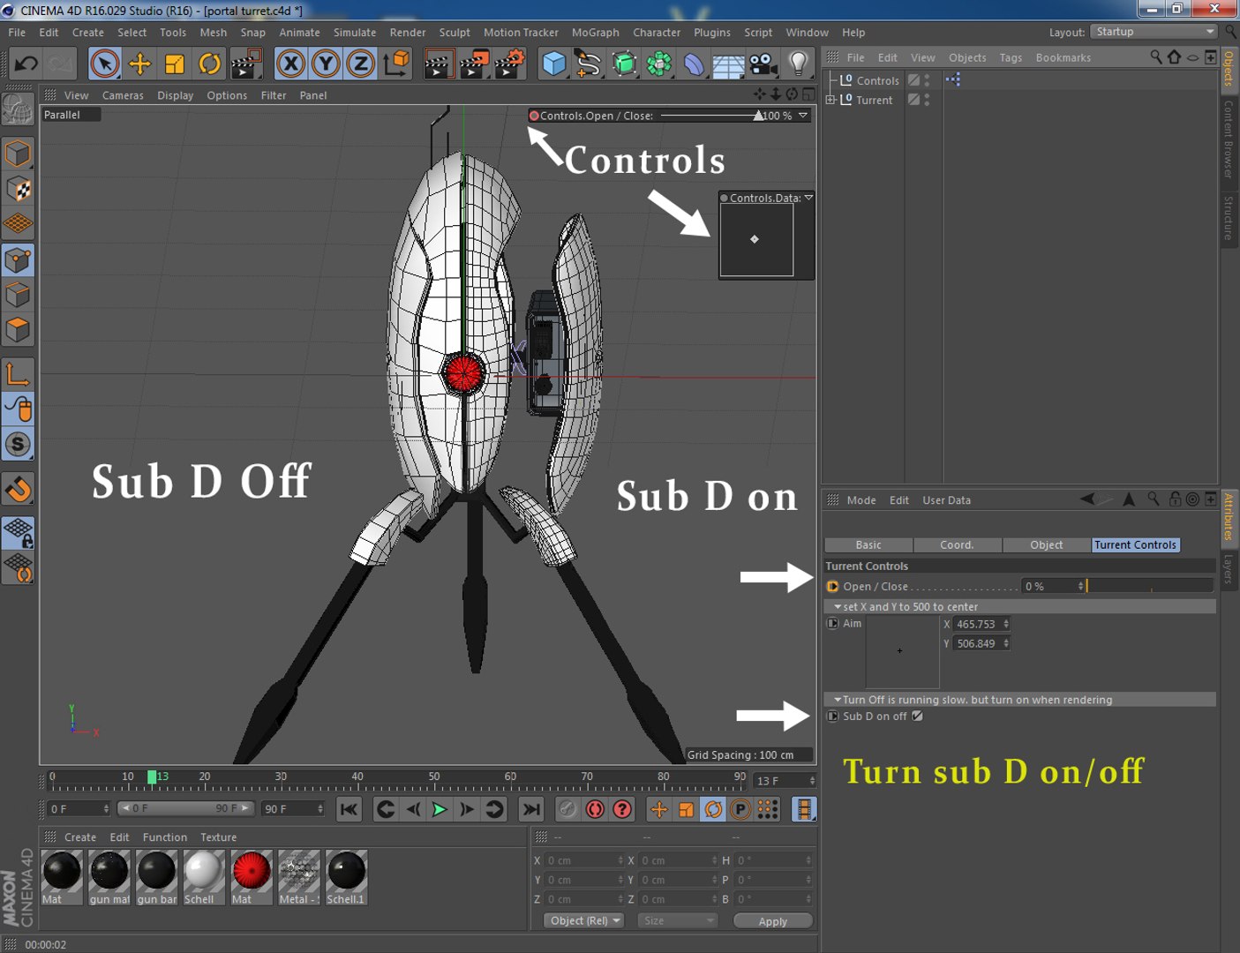Image resolution: width=1240 pixels, height=953 pixels.
Task: Open the Character menu
Action: [657, 33]
